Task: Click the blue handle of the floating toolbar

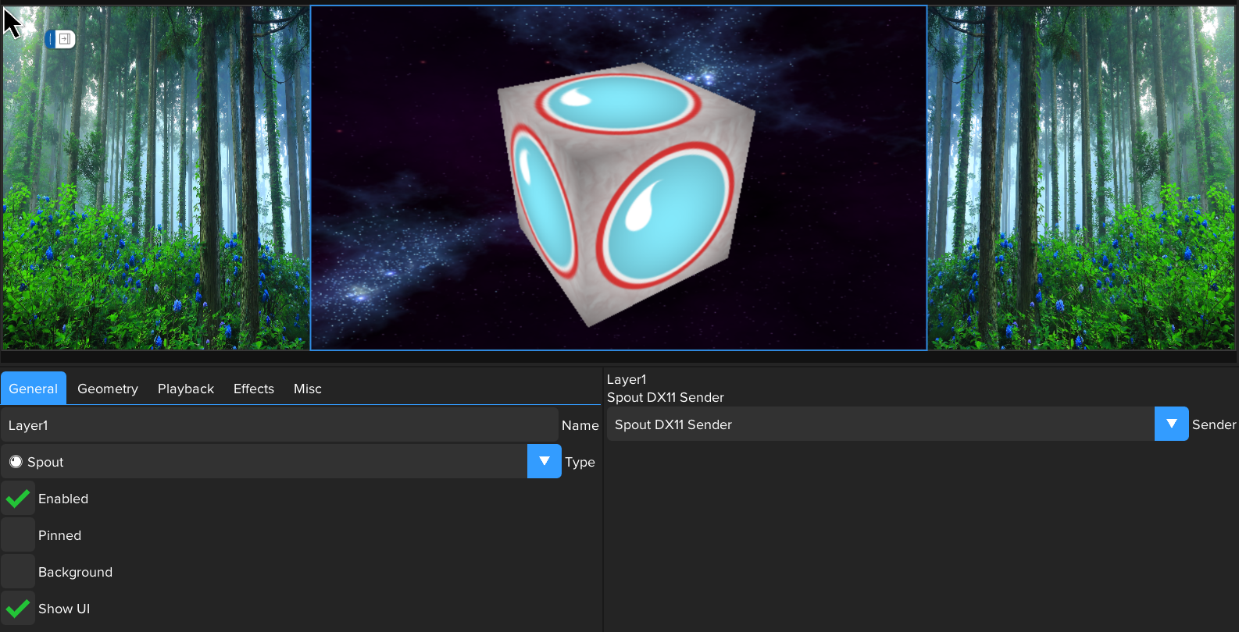Action: click(50, 39)
